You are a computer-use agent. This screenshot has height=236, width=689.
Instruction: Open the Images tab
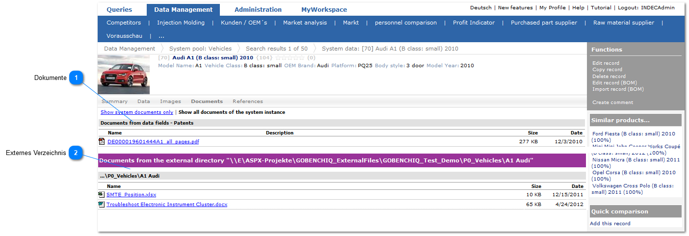[170, 102]
